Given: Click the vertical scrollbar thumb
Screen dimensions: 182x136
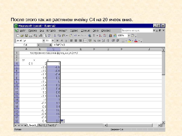Looking at the screenshot, I should [163, 63].
